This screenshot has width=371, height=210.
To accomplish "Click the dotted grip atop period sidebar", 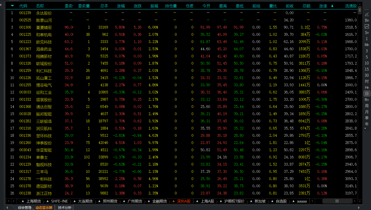I will point(367,9).
